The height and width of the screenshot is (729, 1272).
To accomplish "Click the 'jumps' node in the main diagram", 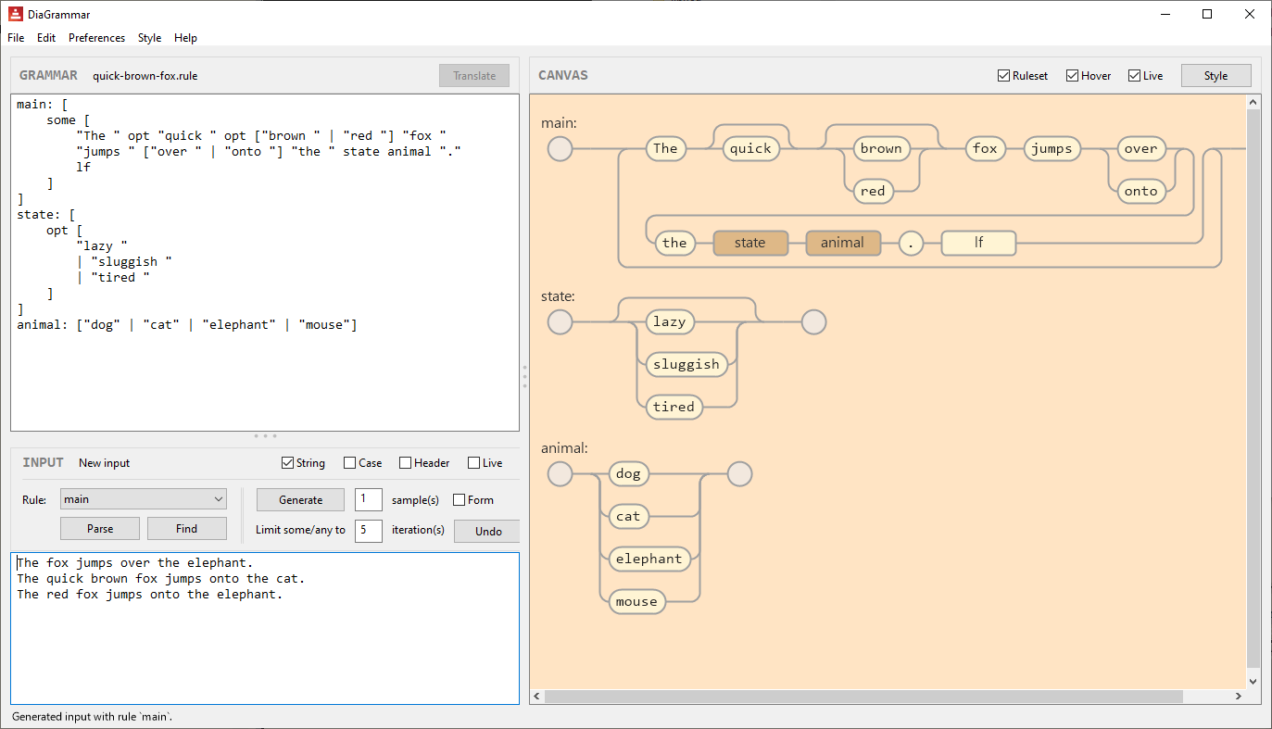I will click(1052, 148).
